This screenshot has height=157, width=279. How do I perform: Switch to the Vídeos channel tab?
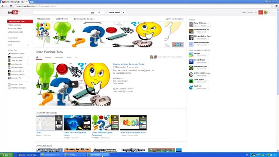[48, 58]
